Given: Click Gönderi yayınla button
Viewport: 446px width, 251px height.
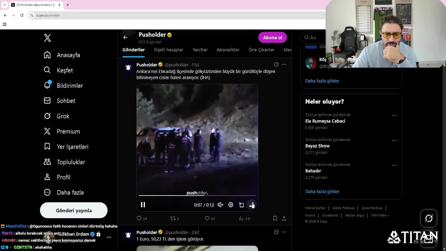Looking at the screenshot, I should (x=74, y=211).
